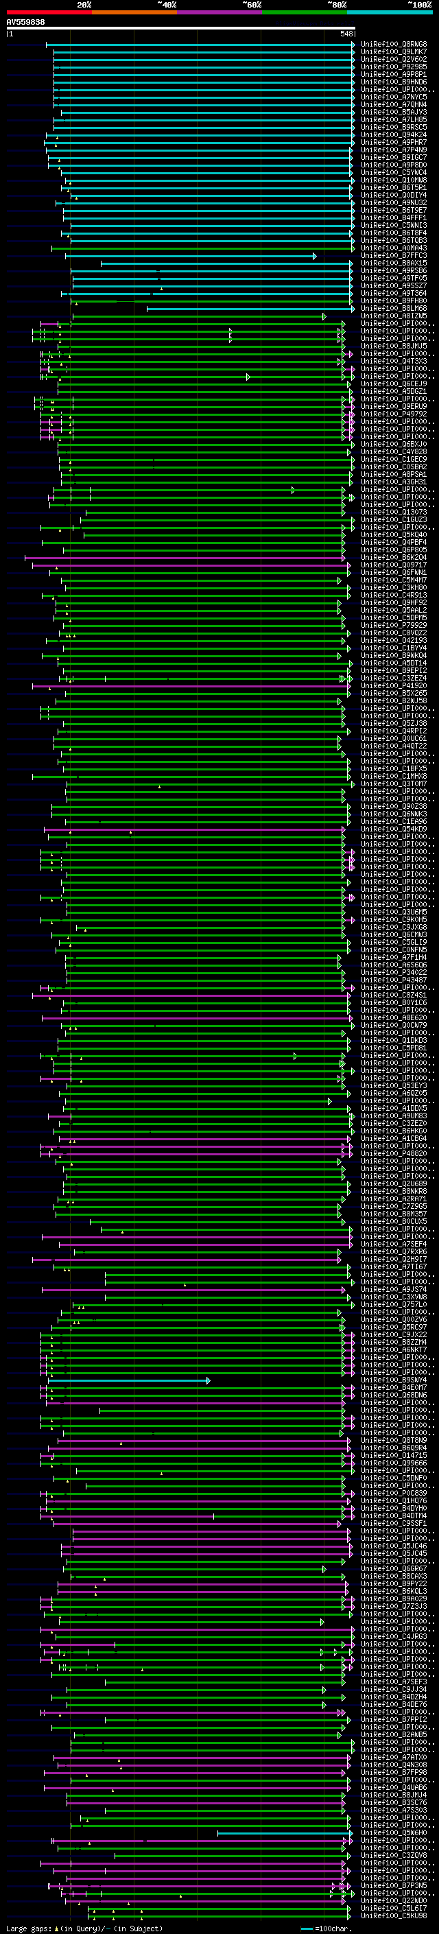Click the cyan alignment bar for UniRef100_B8LM68
Image resolution: width=439 pixels, height=1934 pixels.
coord(250,309)
